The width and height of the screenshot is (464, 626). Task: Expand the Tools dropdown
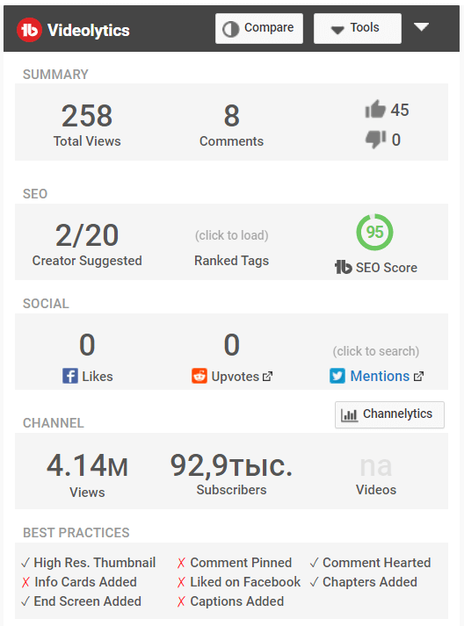(x=358, y=28)
